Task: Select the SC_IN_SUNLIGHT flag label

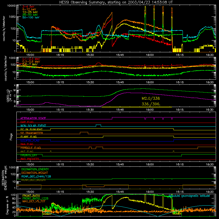Action: click(x=31, y=129)
